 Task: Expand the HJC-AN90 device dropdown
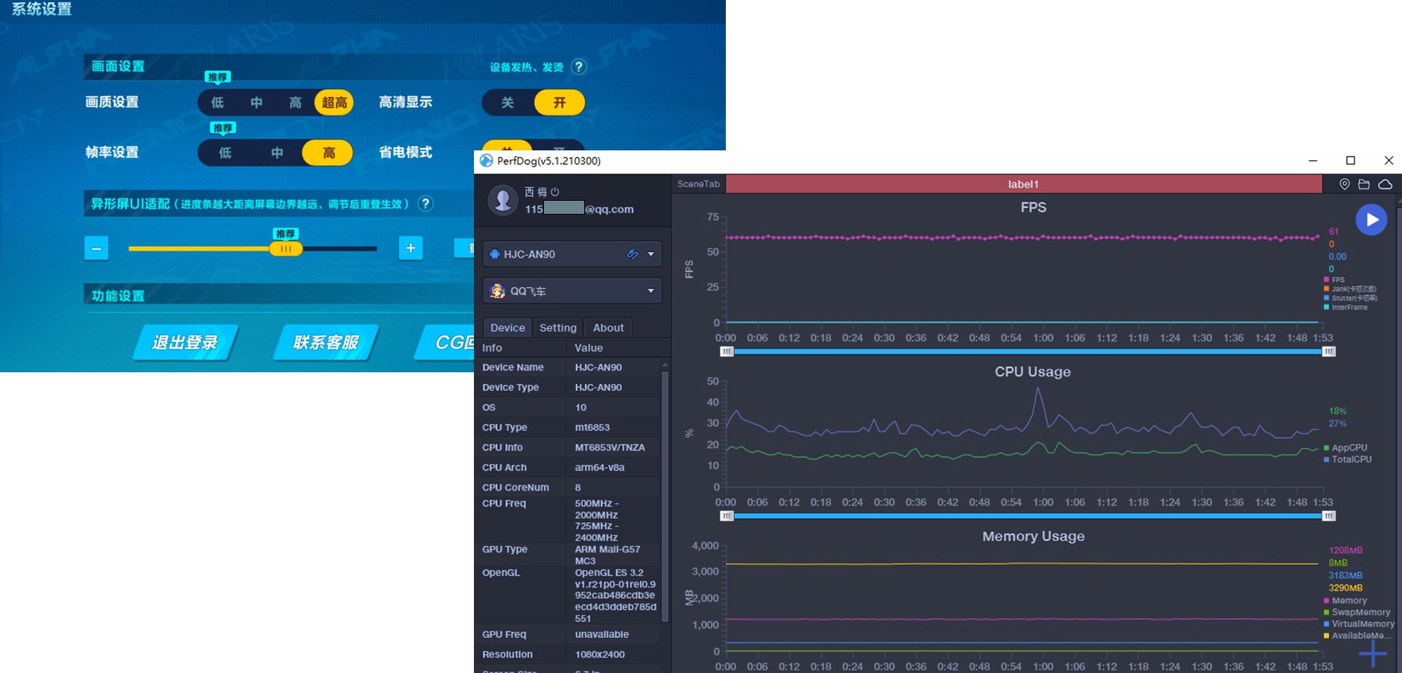click(x=651, y=254)
